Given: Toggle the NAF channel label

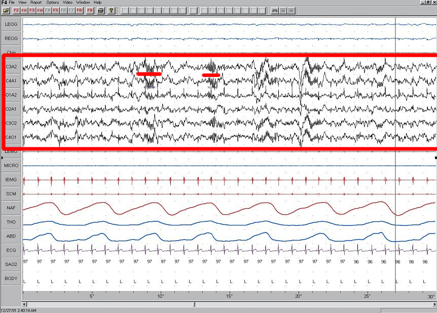Looking at the screenshot, I should tap(11, 208).
